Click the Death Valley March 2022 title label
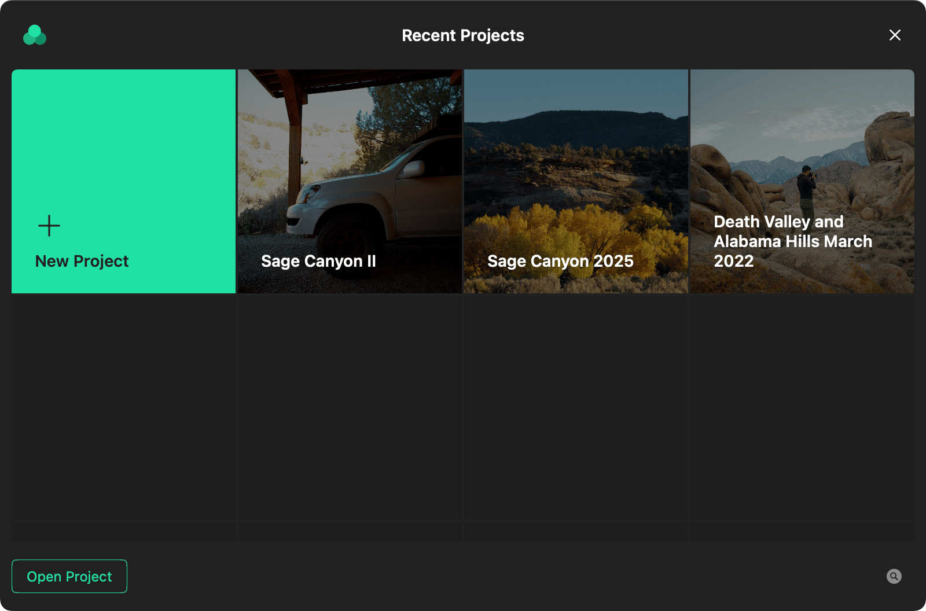The image size is (926, 611). 793,241
